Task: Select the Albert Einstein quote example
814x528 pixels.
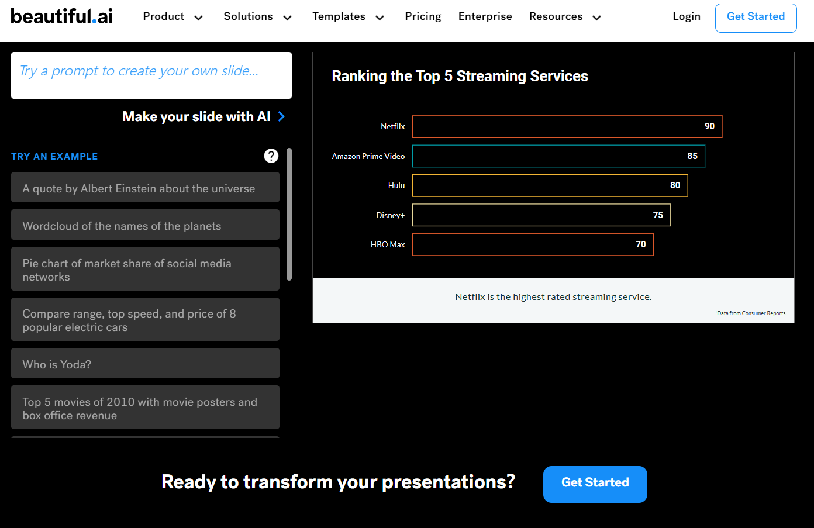Action: click(145, 187)
